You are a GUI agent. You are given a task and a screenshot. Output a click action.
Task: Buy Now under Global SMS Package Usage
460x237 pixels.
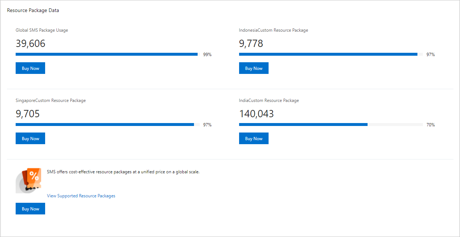pyautogui.click(x=30, y=68)
